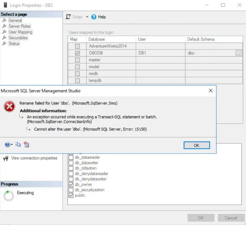Tick the db_datareader role checkbox
Image resolution: width=246 pixels, height=225 pixels.
pyautogui.click(x=71, y=158)
